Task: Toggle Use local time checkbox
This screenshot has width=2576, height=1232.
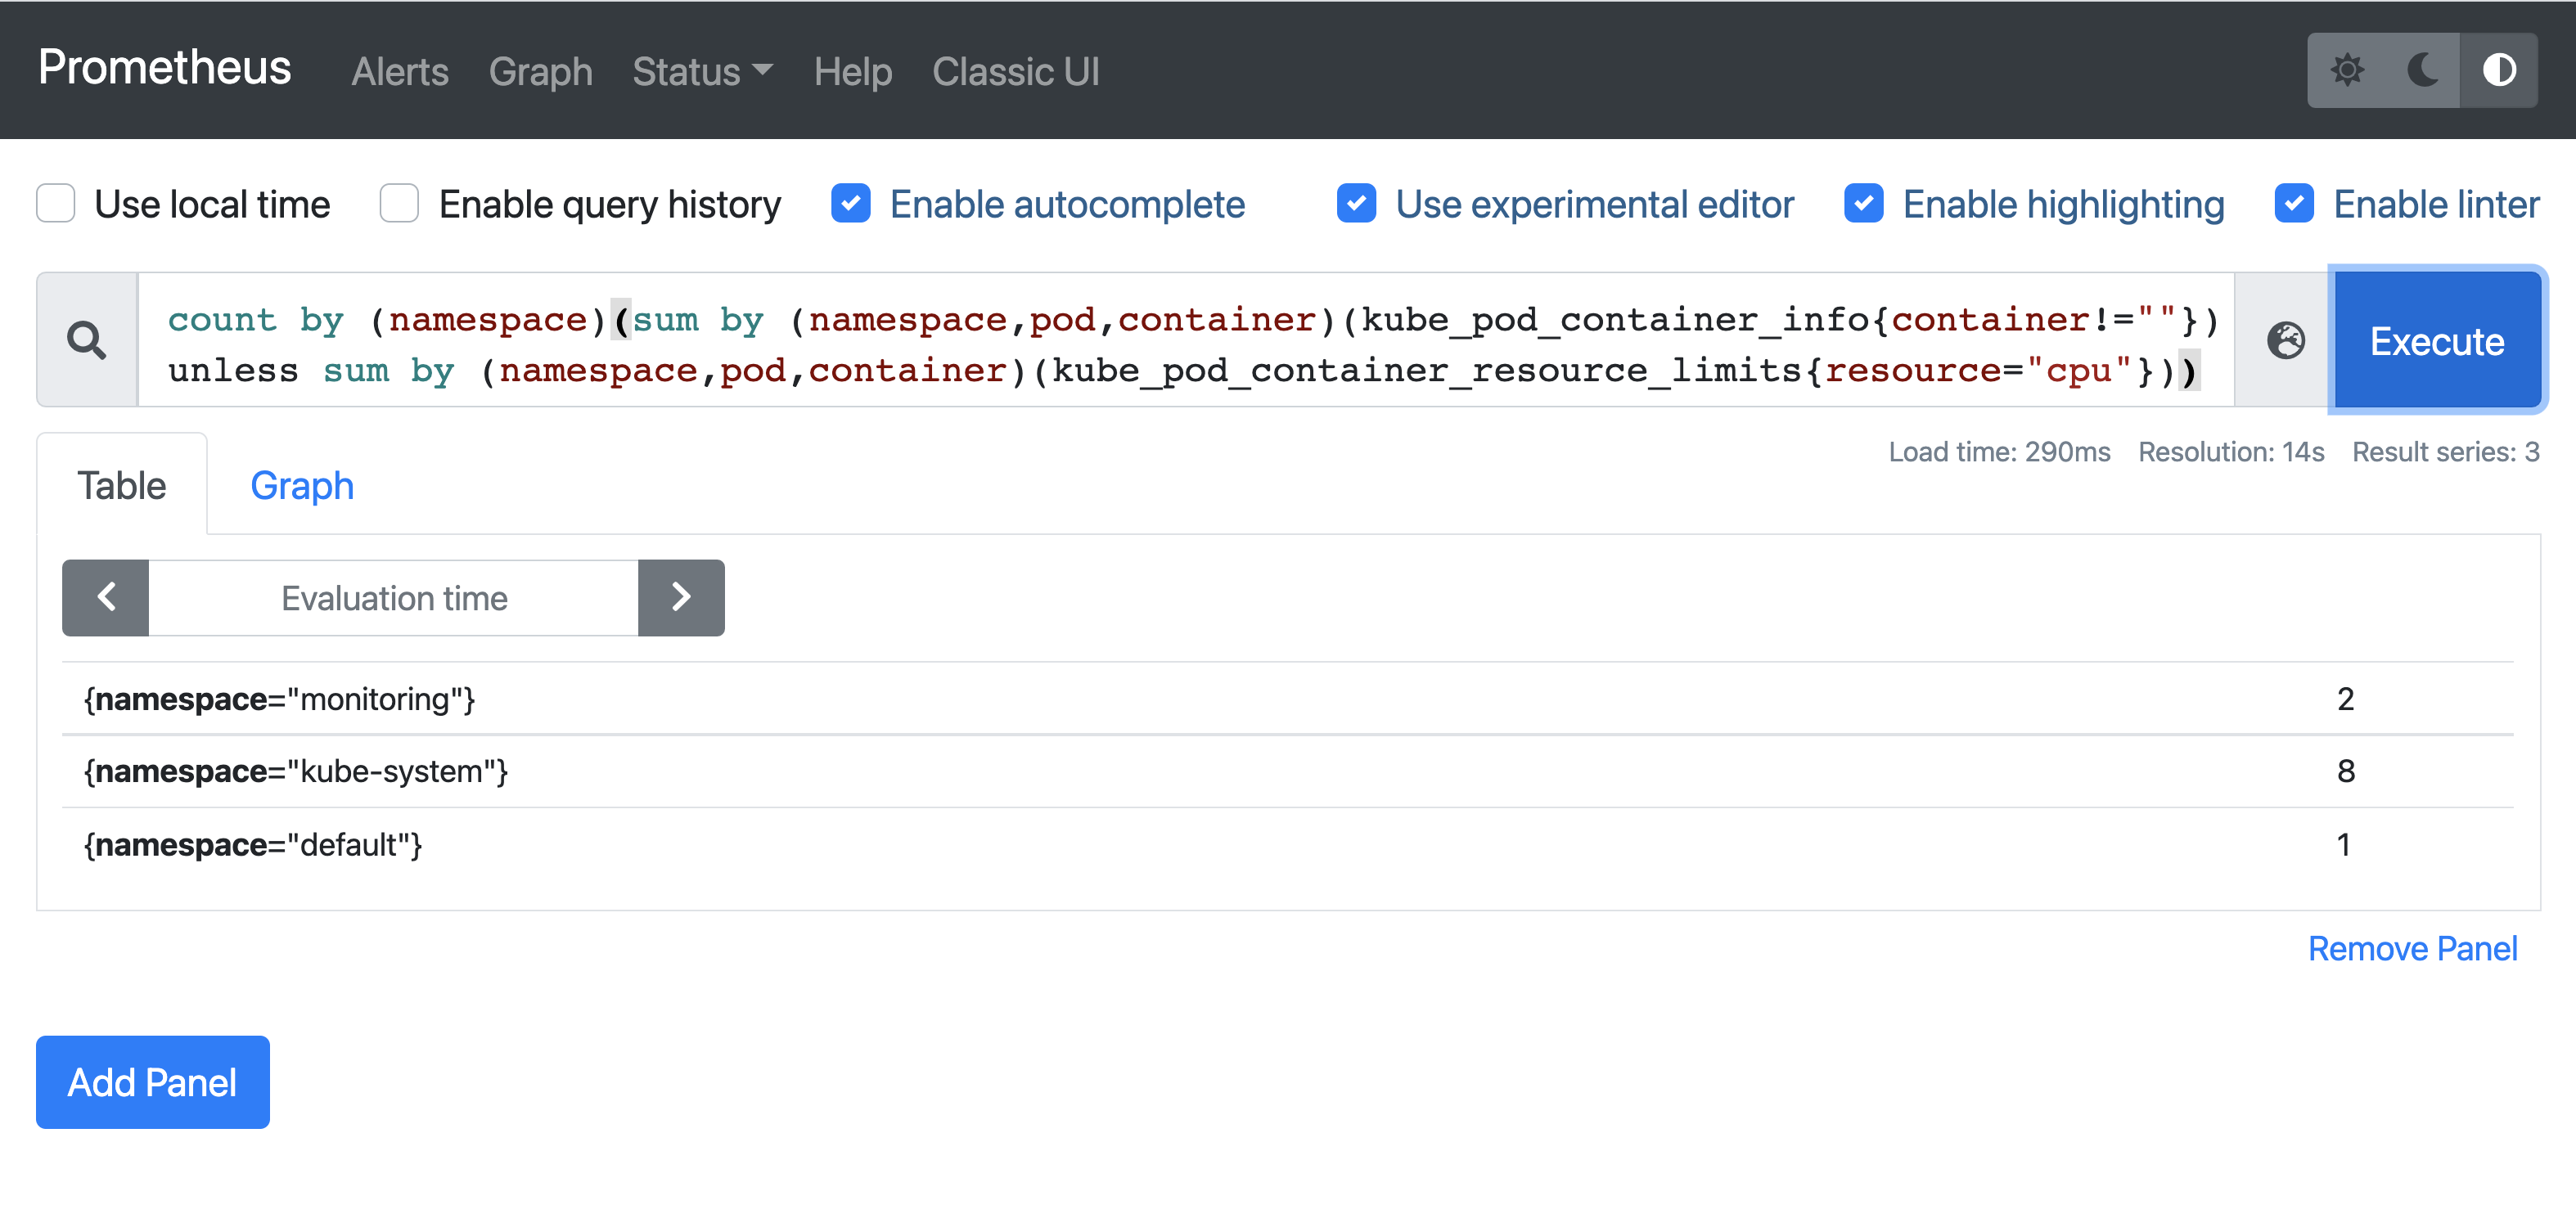Action: 56,203
